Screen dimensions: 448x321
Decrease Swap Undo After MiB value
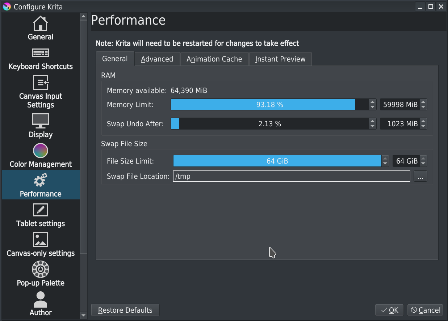423,126
